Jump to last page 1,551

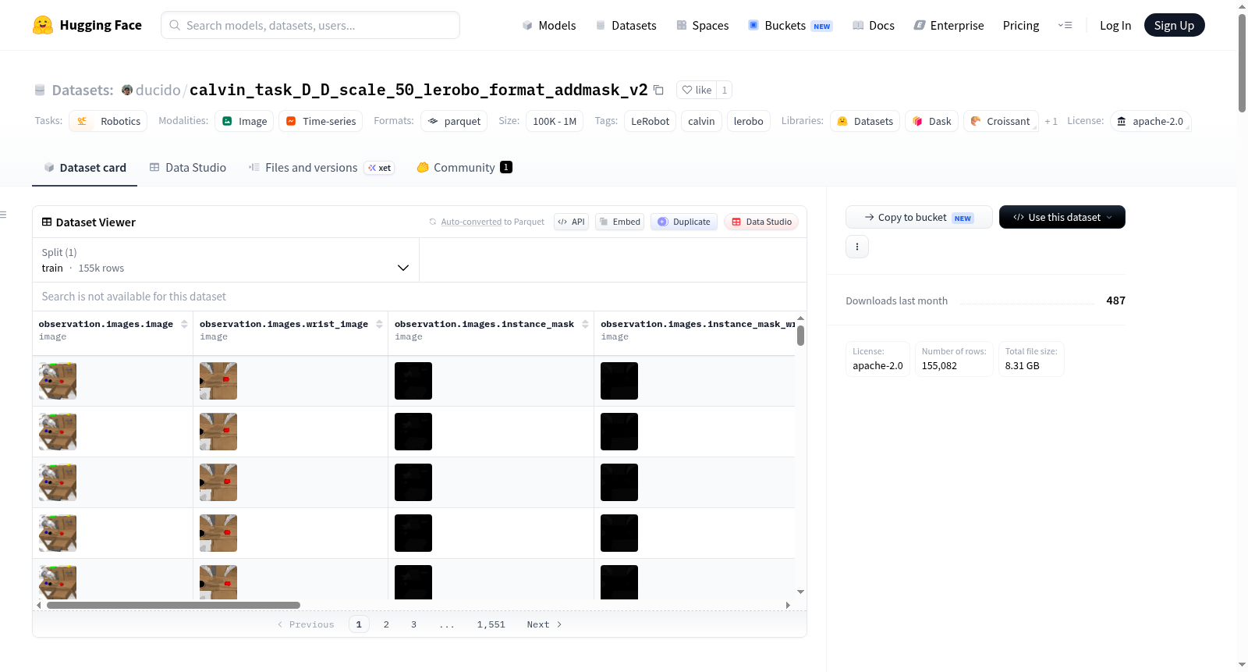click(x=491, y=624)
